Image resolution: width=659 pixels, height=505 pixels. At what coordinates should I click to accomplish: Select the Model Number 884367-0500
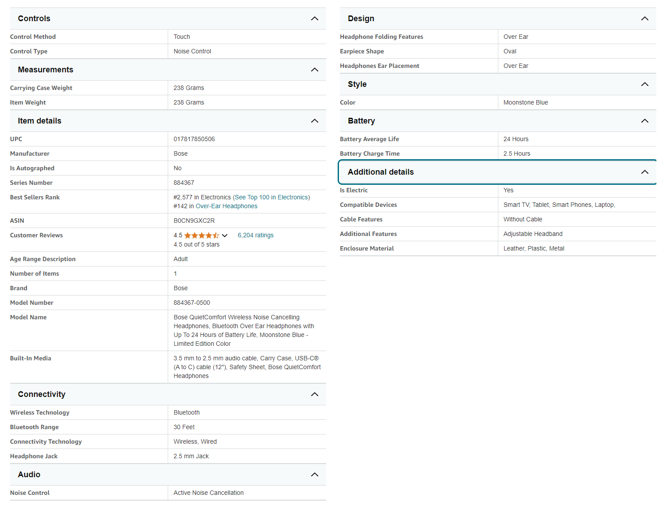tap(192, 303)
